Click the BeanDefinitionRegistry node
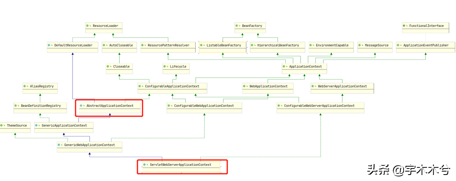 click(40, 106)
